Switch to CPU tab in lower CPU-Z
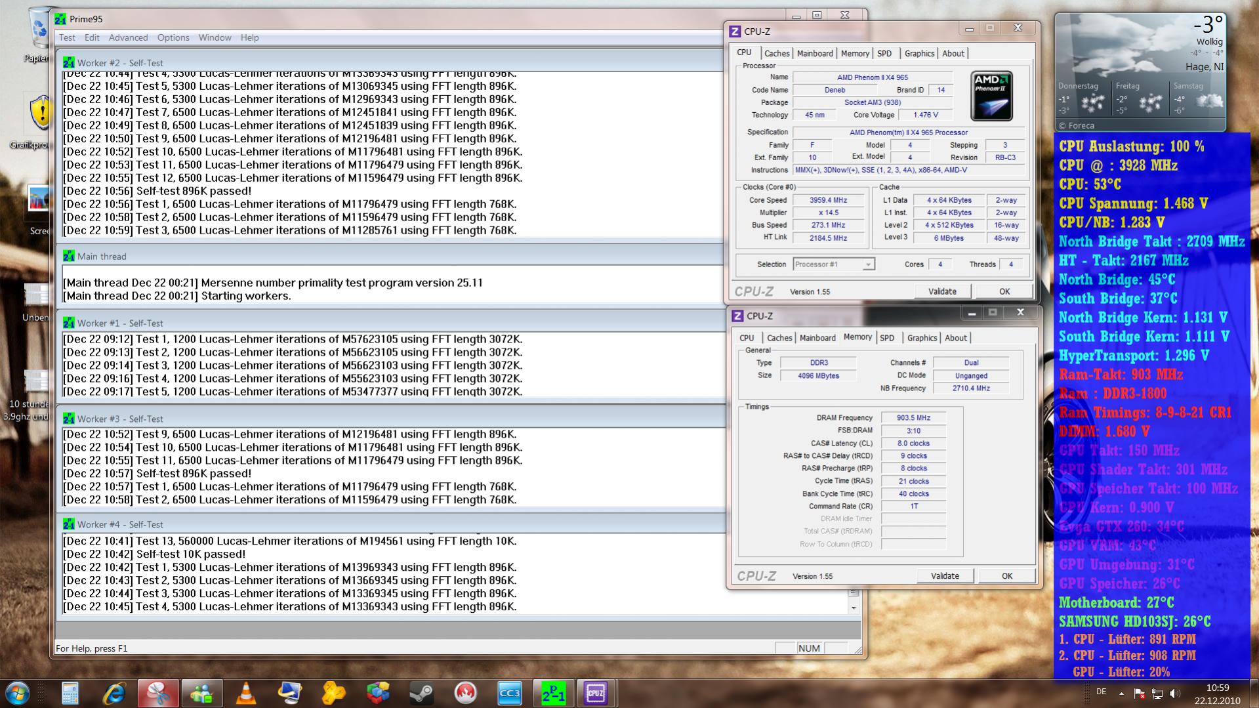The image size is (1259, 708). 747,338
